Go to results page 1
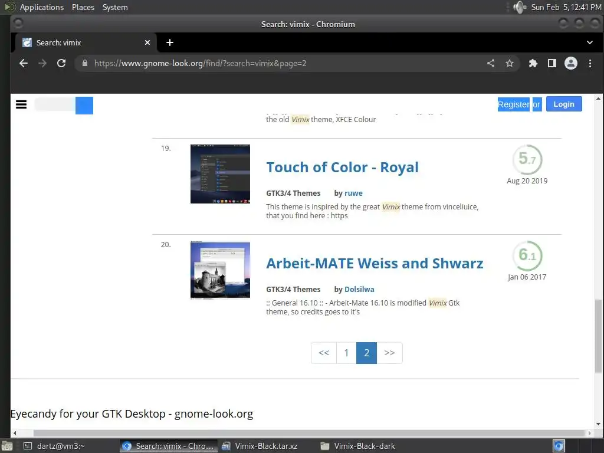The height and width of the screenshot is (453, 604). coord(346,353)
